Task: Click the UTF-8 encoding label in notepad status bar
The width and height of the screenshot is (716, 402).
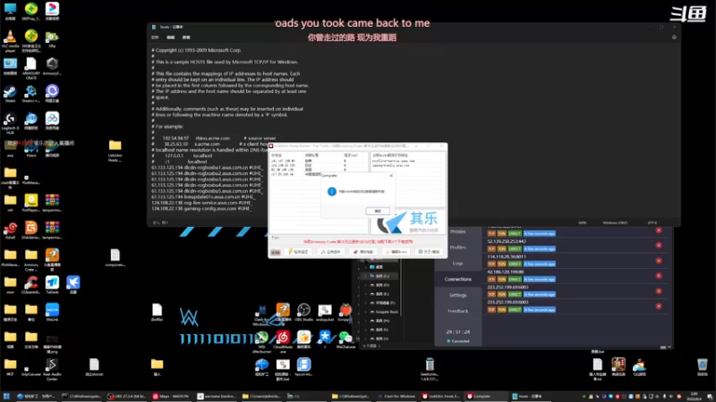Action: 652,222
